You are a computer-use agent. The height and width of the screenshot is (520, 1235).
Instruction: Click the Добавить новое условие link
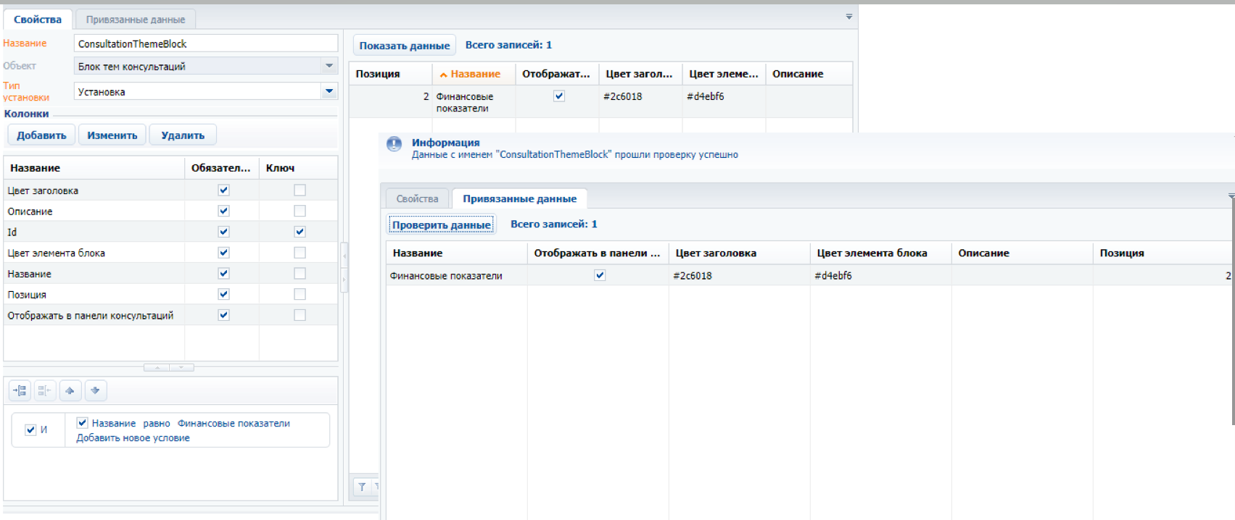(133, 437)
